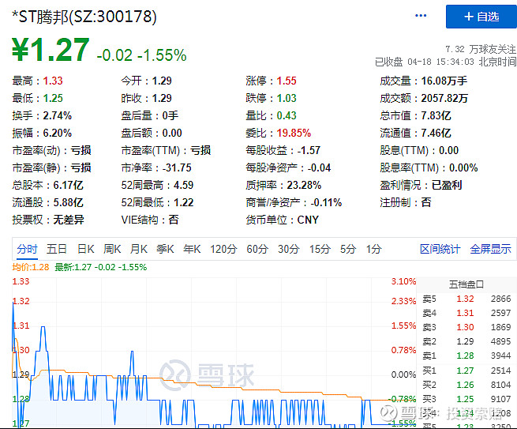
Task: Click 流通值 value 7.46亿
Action: click(436, 134)
